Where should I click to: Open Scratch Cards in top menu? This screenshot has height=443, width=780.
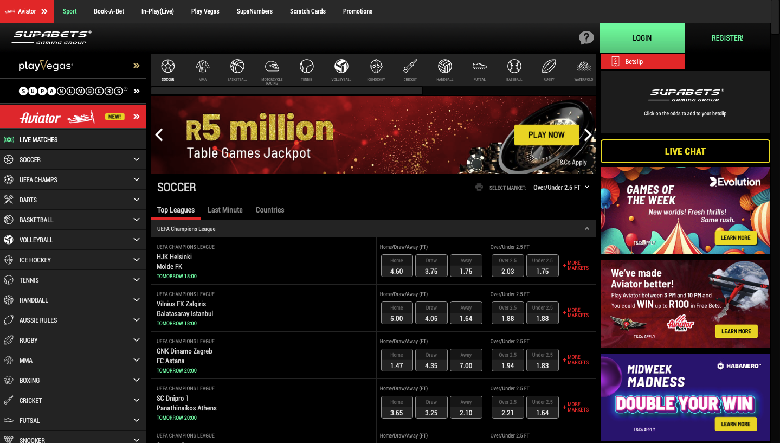(308, 11)
